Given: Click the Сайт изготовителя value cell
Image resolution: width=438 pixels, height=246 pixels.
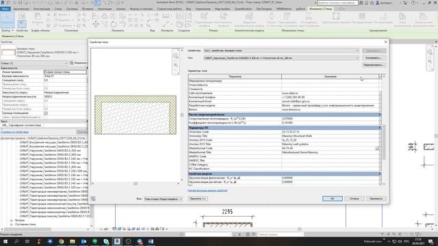Looking at the screenshot, I should coord(330,93).
